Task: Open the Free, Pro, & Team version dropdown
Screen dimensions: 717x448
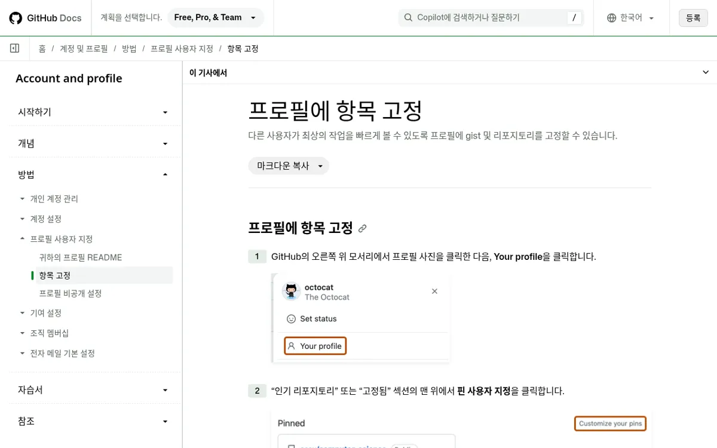Action: 216,18
